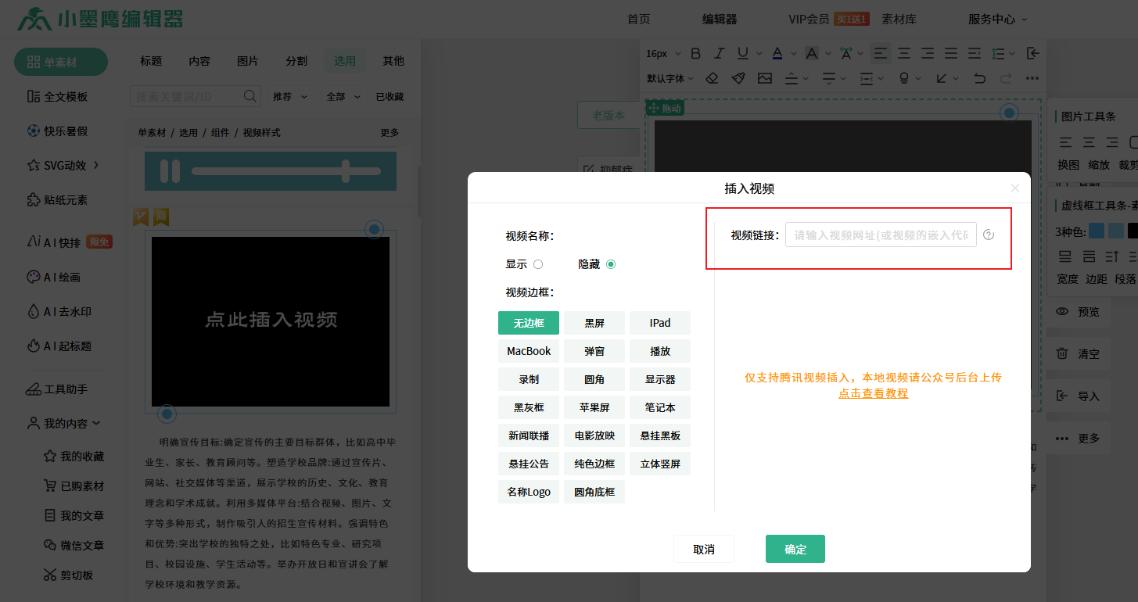Click the 清空 trash button

tap(1078, 353)
